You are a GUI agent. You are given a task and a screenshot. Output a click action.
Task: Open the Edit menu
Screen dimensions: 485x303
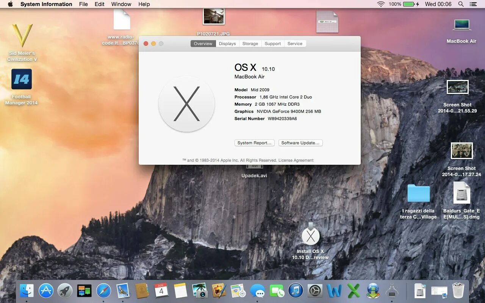[100, 4]
